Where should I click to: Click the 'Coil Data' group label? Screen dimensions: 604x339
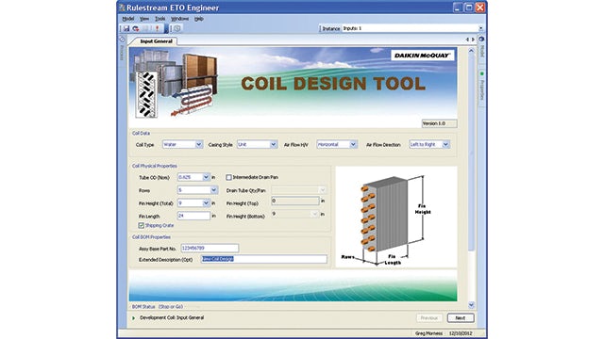(141, 134)
